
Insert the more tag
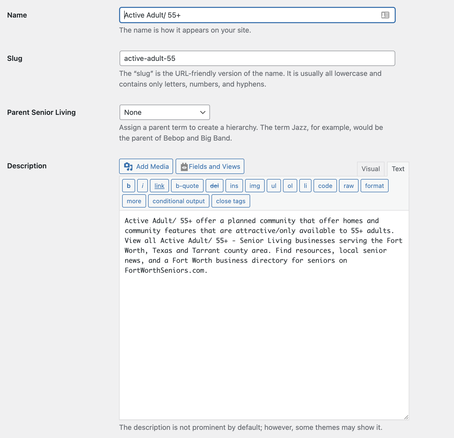pos(134,201)
